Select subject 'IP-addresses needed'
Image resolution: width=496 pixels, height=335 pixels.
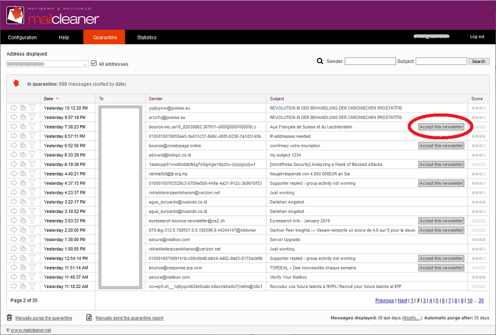click(x=290, y=136)
